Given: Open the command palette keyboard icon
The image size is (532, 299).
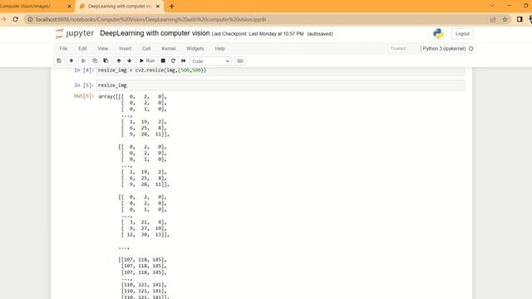Looking at the screenshot, I should [240, 61].
